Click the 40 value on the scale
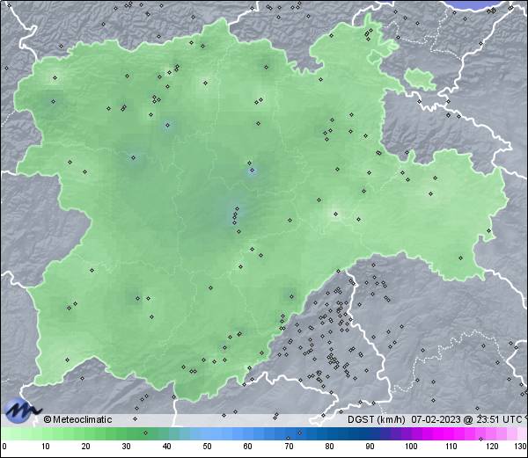Image resolution: width=528 pixels, height=458 pixels. tap(166, 447)
